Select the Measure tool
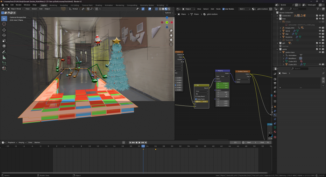The image size is (326, 177). click(x=4, y=58)
